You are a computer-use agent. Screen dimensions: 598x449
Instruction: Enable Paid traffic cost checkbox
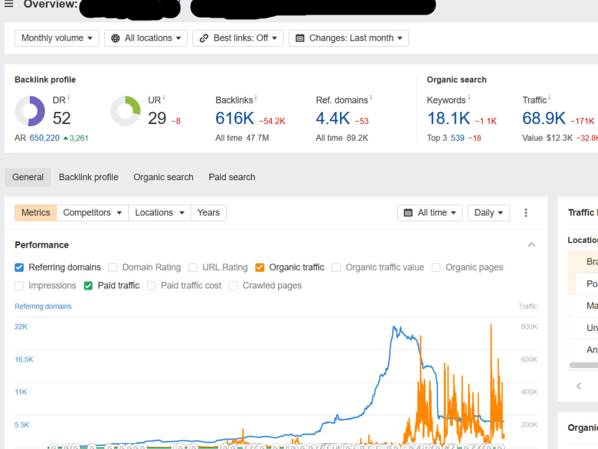click(x=151, y=286)
